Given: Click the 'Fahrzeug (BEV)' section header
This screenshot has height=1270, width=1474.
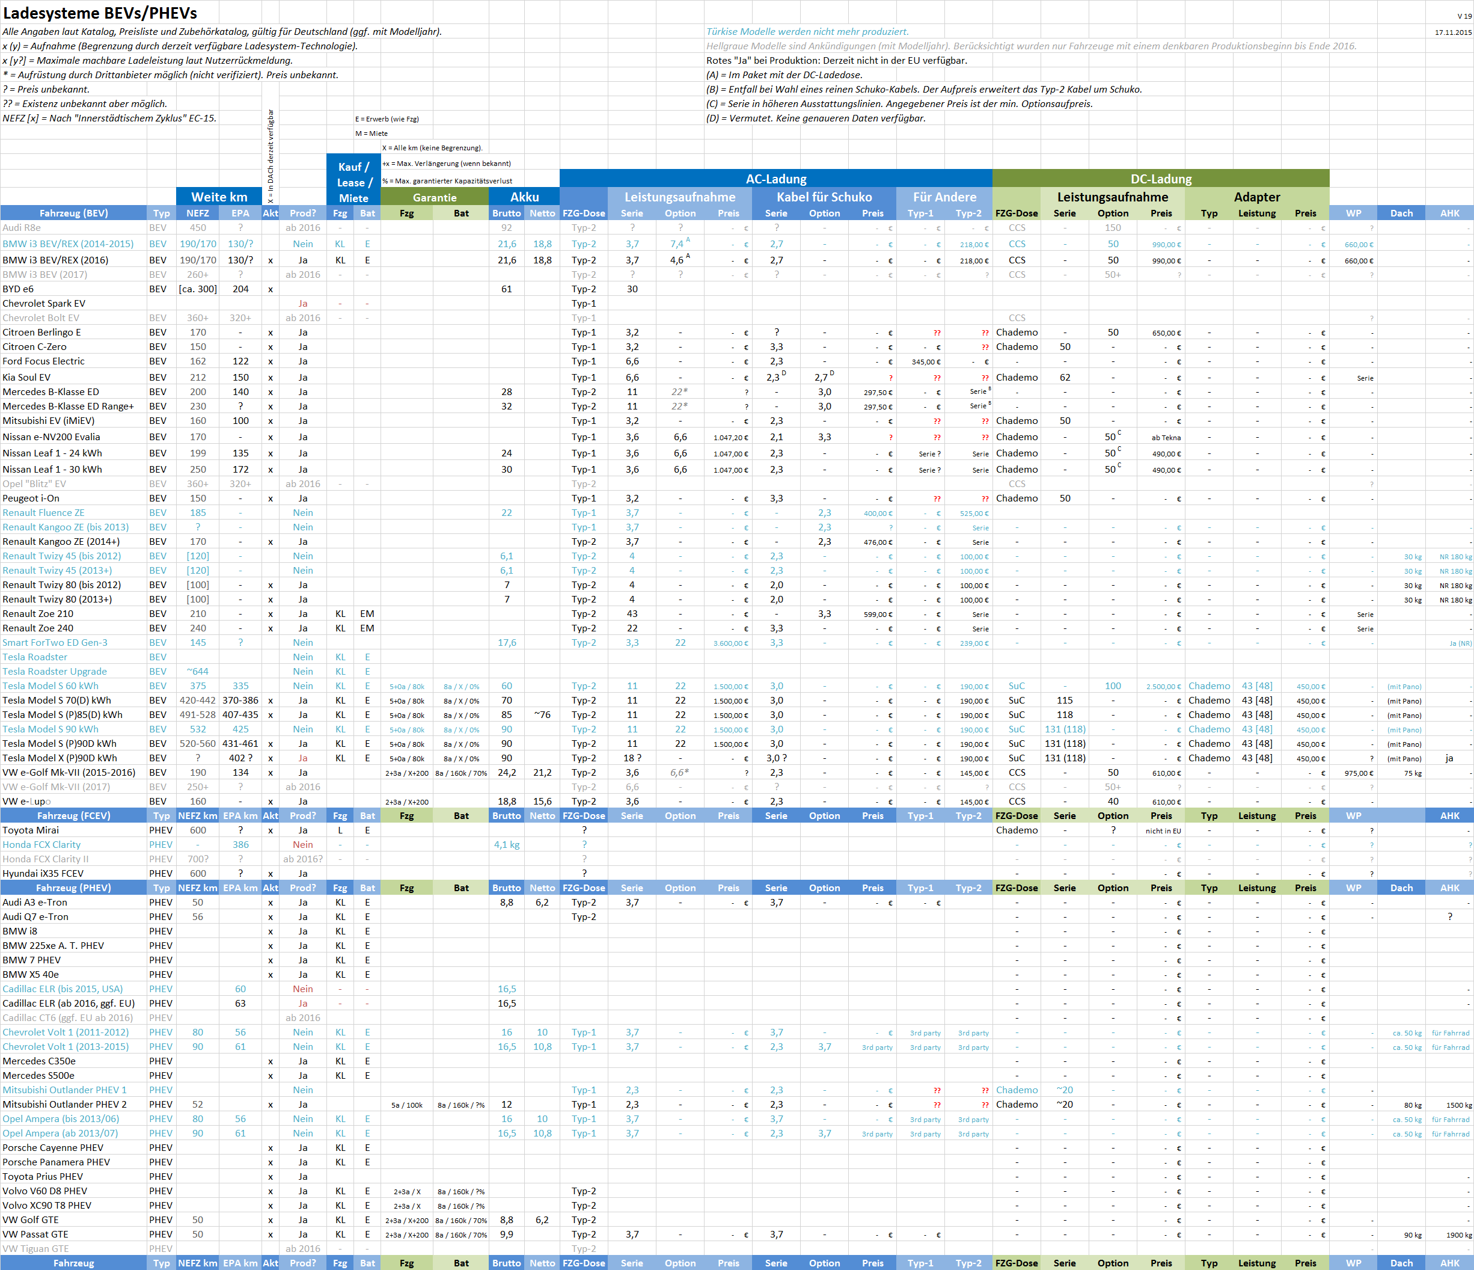Looking at the screenshot, I should 74,213.
